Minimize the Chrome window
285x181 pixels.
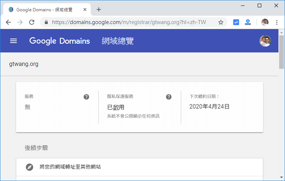[243, 5]
